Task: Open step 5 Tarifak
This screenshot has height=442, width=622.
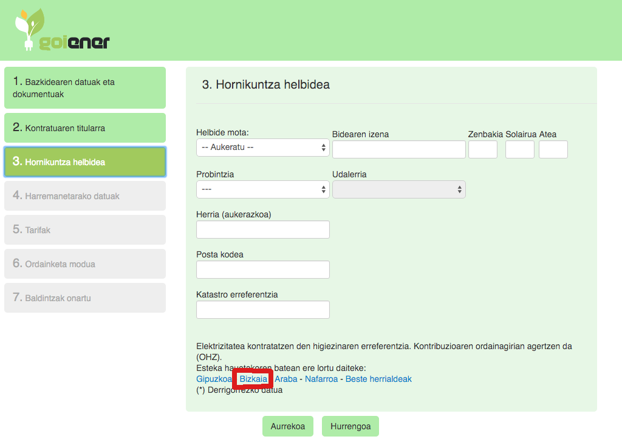Action: pyautogui.click(x=85, y=230)
